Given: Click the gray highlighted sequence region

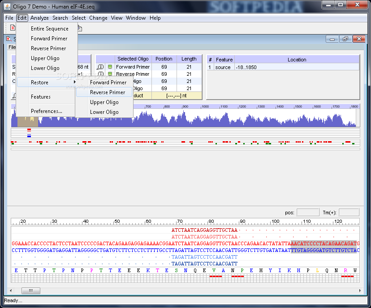Looking at the screenshot, I should tap(324, 247).
